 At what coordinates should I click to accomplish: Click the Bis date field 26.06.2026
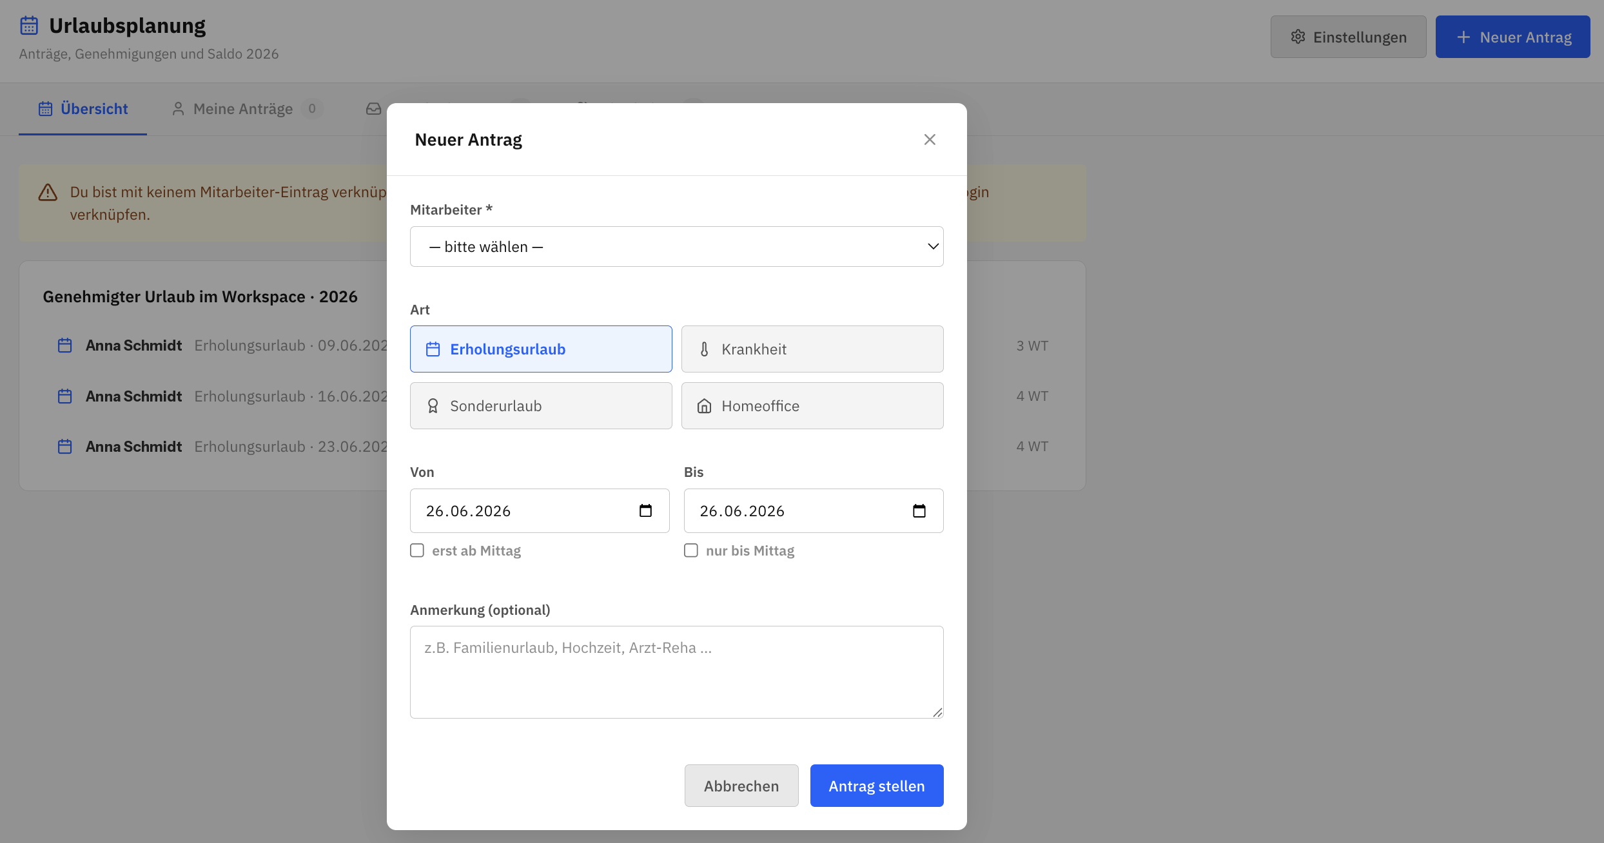(813, 510)
